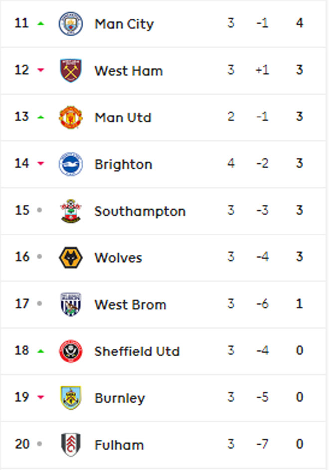Click the Sheffield Utd club crest
The width and height of the screenshot is (329, 470).
(71, 352)
